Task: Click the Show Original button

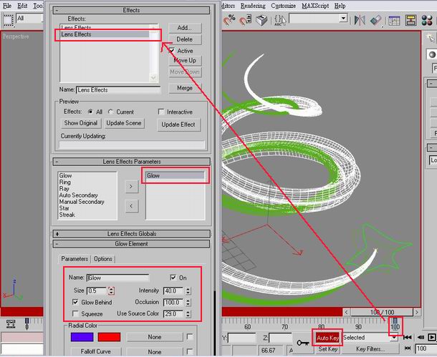Action: (x=80, y=123)
